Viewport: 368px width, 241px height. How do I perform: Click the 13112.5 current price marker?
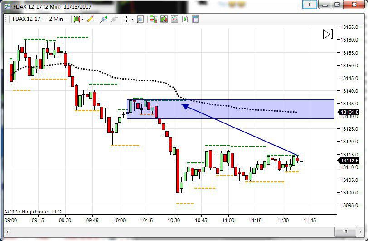pyautogui.click(x=348, y=161)
